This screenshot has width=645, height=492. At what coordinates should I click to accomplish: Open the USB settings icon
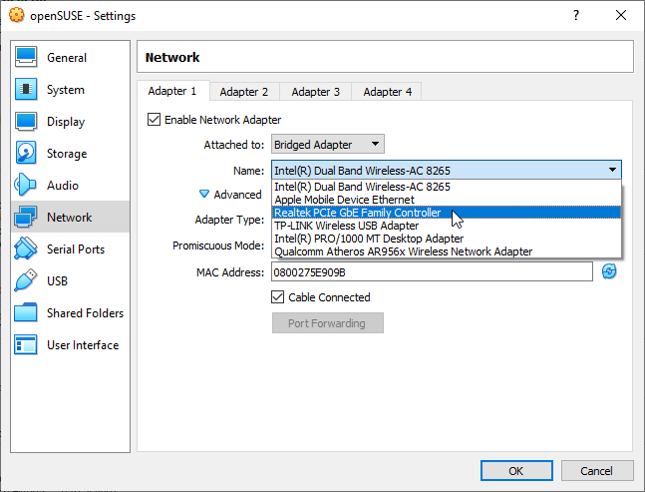coord(27,281)
